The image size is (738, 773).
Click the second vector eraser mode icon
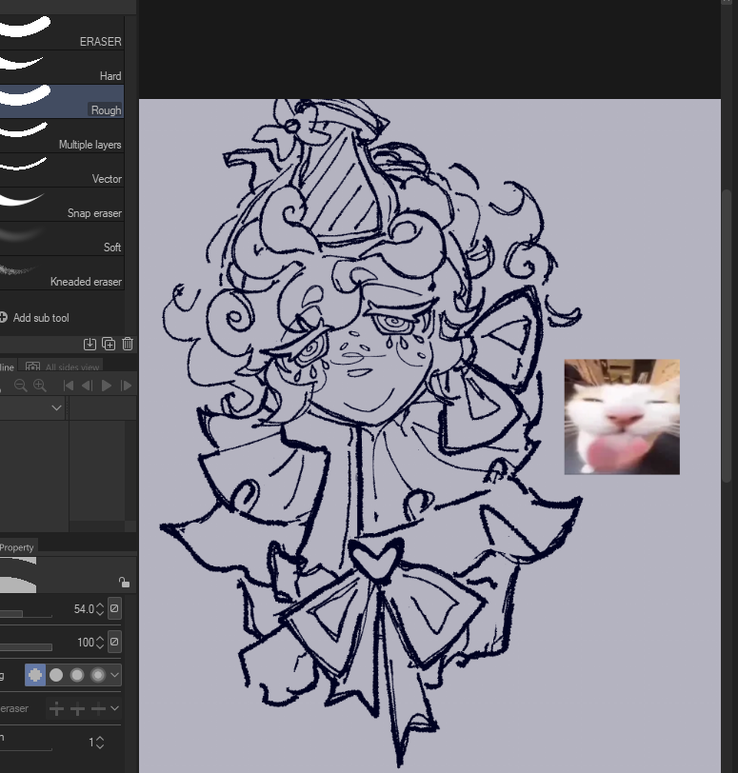click(77, 709)
